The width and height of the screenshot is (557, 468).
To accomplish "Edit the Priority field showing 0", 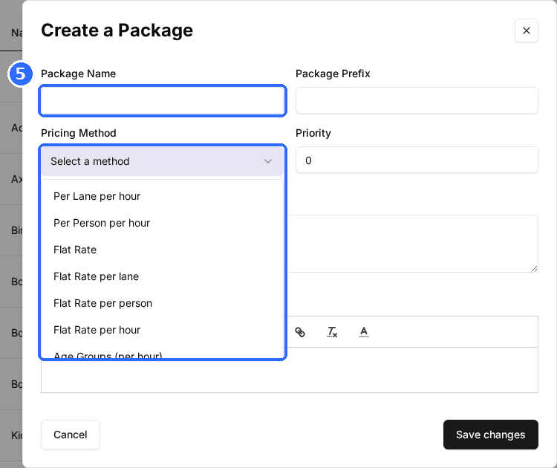I will click(x=417, y=160).
